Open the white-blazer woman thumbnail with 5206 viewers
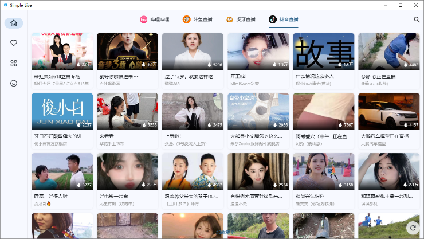This screenshot has width=424, height=239. click(x=193, y=52)
